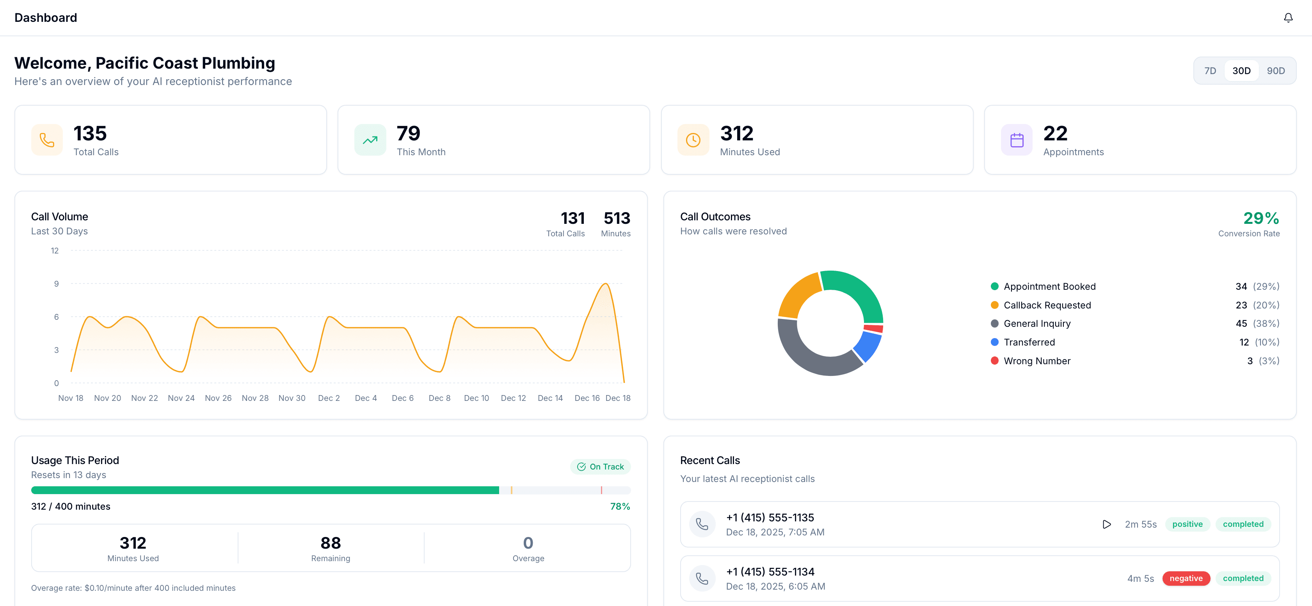Click the trending-up icon on This Month card

tap(370, 140)
